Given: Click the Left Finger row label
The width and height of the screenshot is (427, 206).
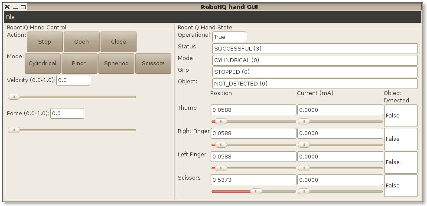Looking at the screenshot, I should [192, 155].
